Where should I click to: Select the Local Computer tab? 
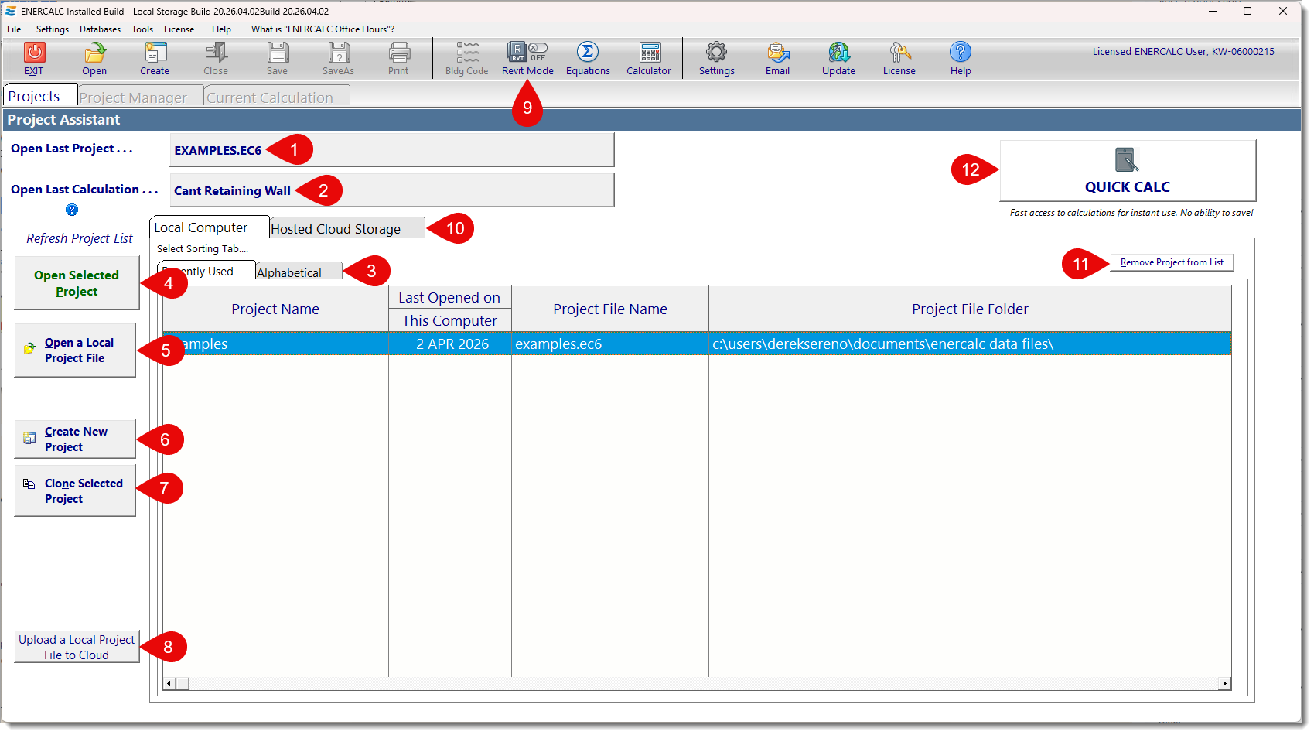(x=209, y=227)
